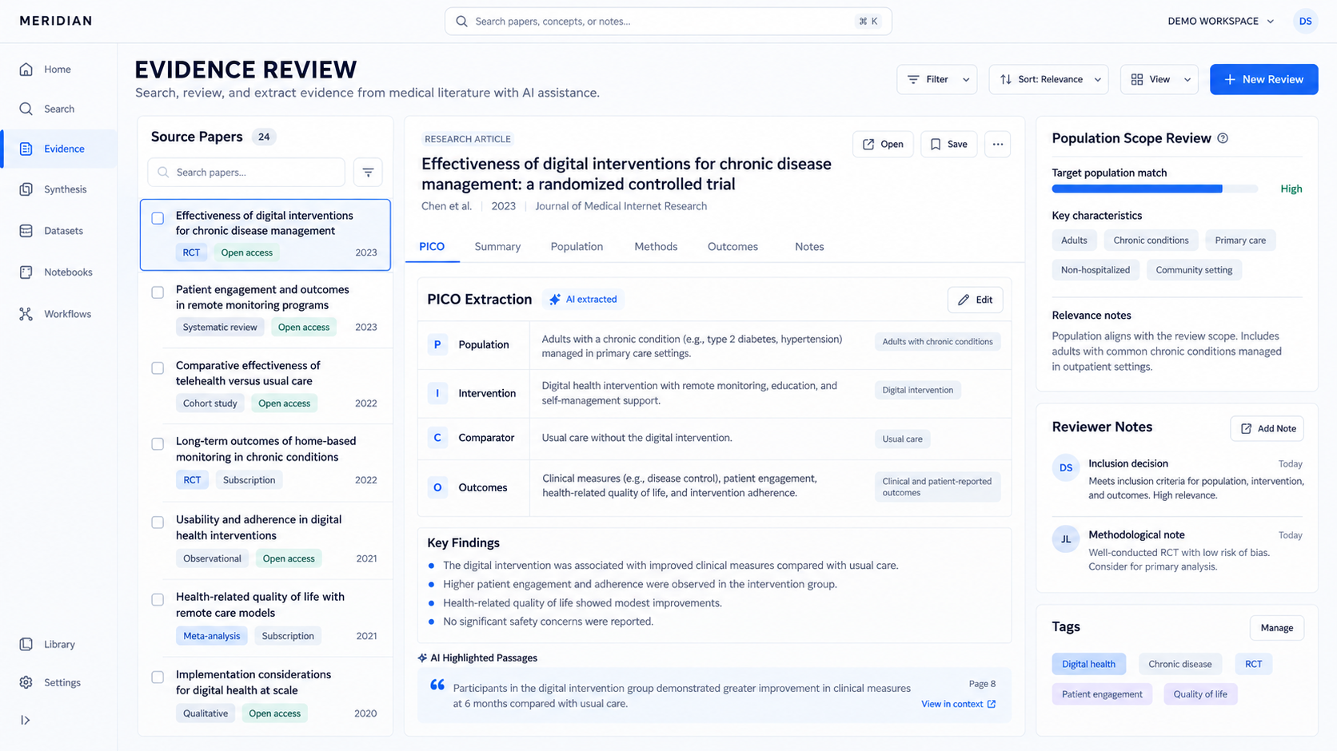The width and height of the screenshot is (1337, 751).
Task: Open the Synthesis sidebar icon
Action: coord(26,189)
